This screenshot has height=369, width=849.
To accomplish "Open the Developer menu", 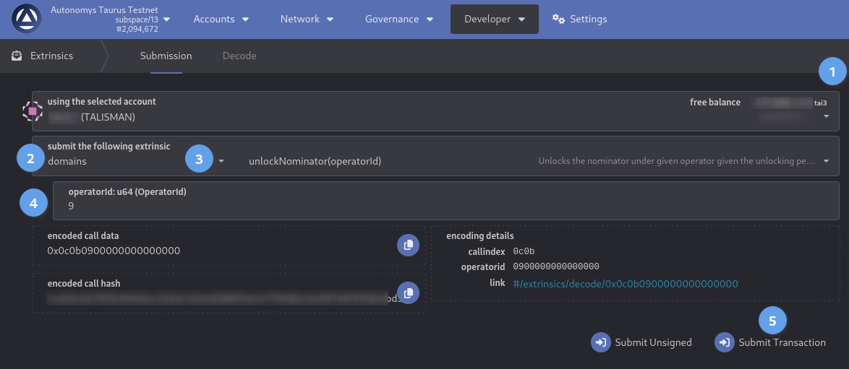I will pos(494,19).
